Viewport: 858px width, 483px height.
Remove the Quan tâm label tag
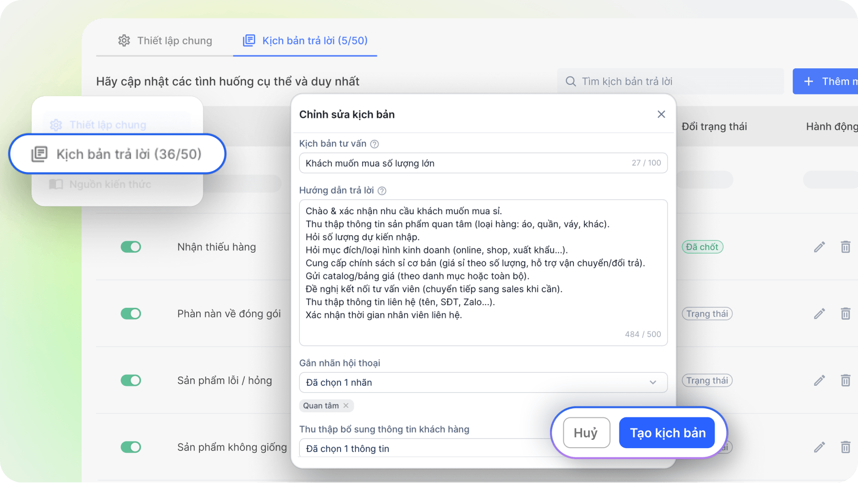coord(347,405)
